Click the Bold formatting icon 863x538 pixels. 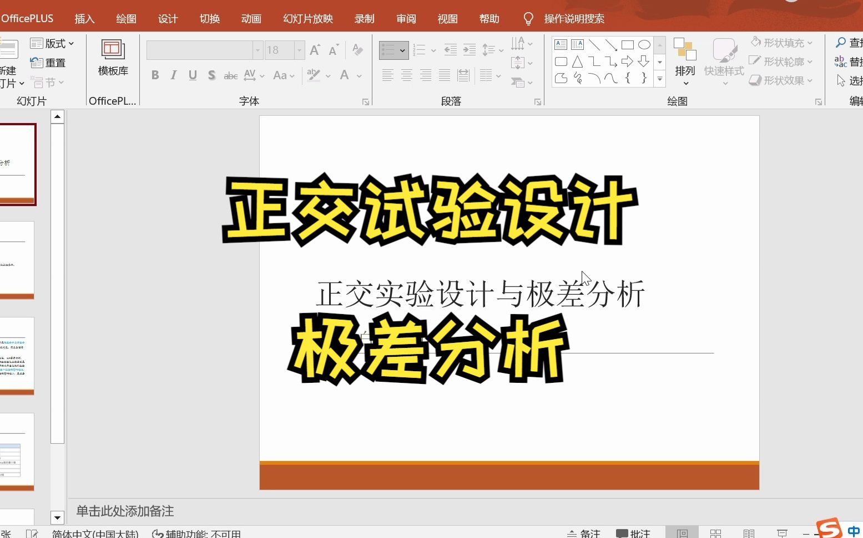[x=155, y=75]
